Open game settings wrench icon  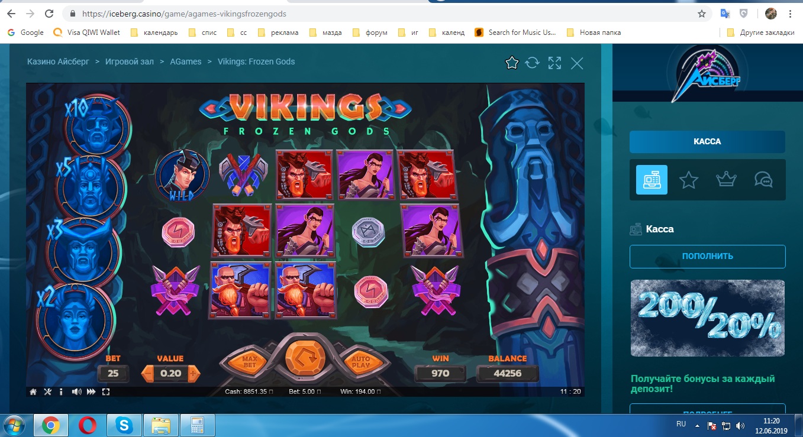click(x=48, y=391)
